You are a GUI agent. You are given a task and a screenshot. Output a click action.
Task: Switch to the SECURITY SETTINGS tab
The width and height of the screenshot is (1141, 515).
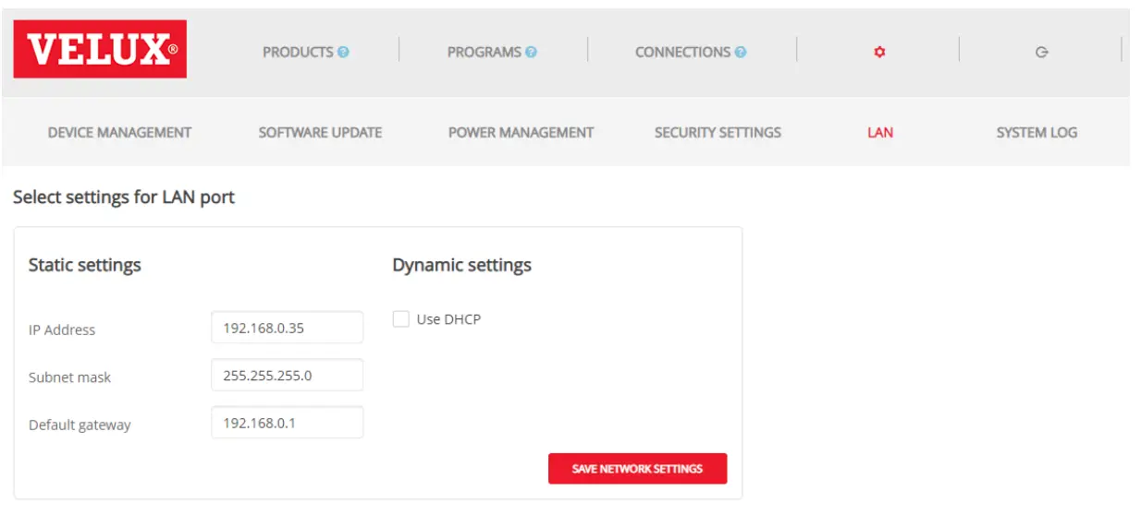click(718, 132)
